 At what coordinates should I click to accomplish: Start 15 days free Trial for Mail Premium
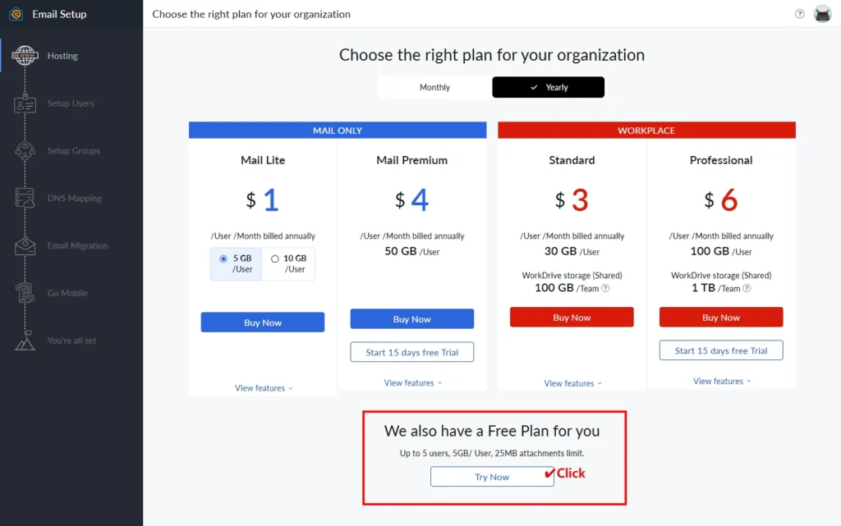pos(412,352)
